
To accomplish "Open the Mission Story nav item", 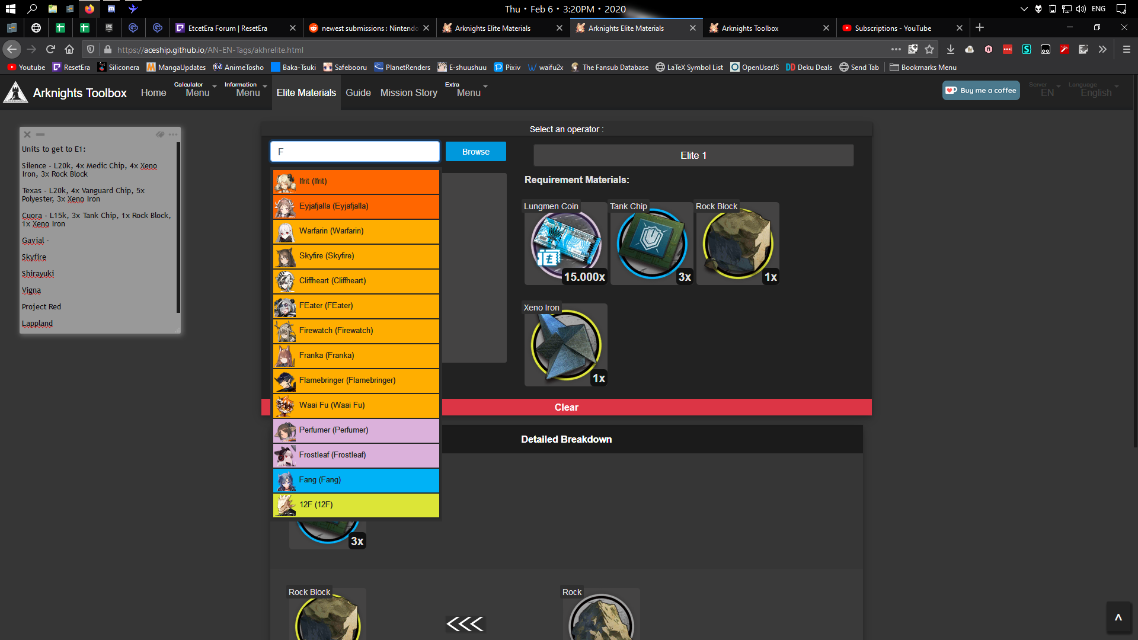I will pos(408,93).
